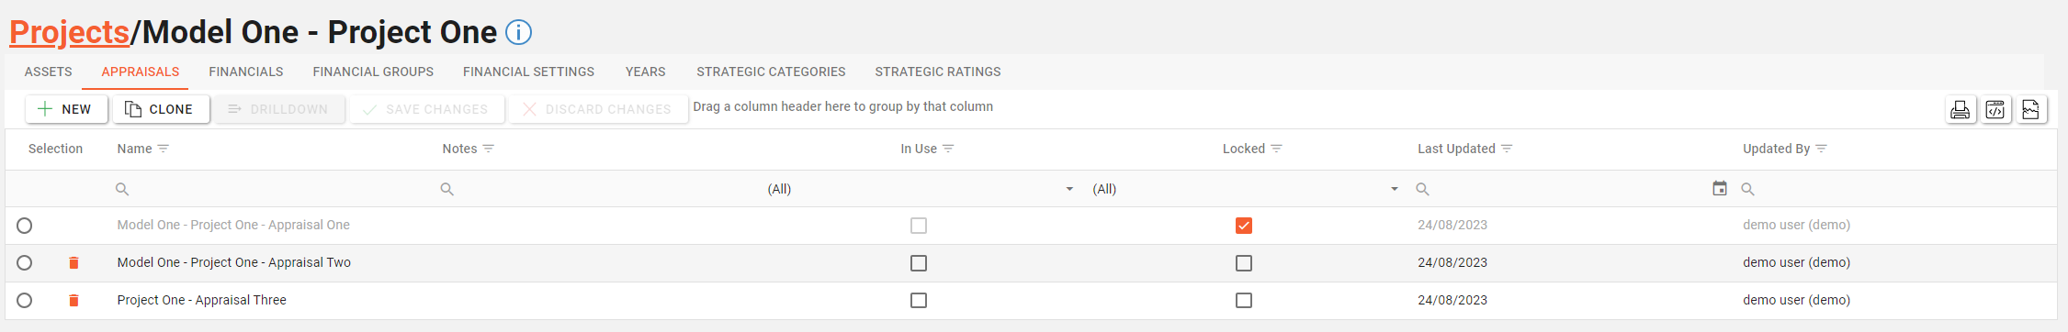The width and height of the screenshot is (2068, 332).
Task: Click the image export icon at far right
Action: tap(2030, 110)
